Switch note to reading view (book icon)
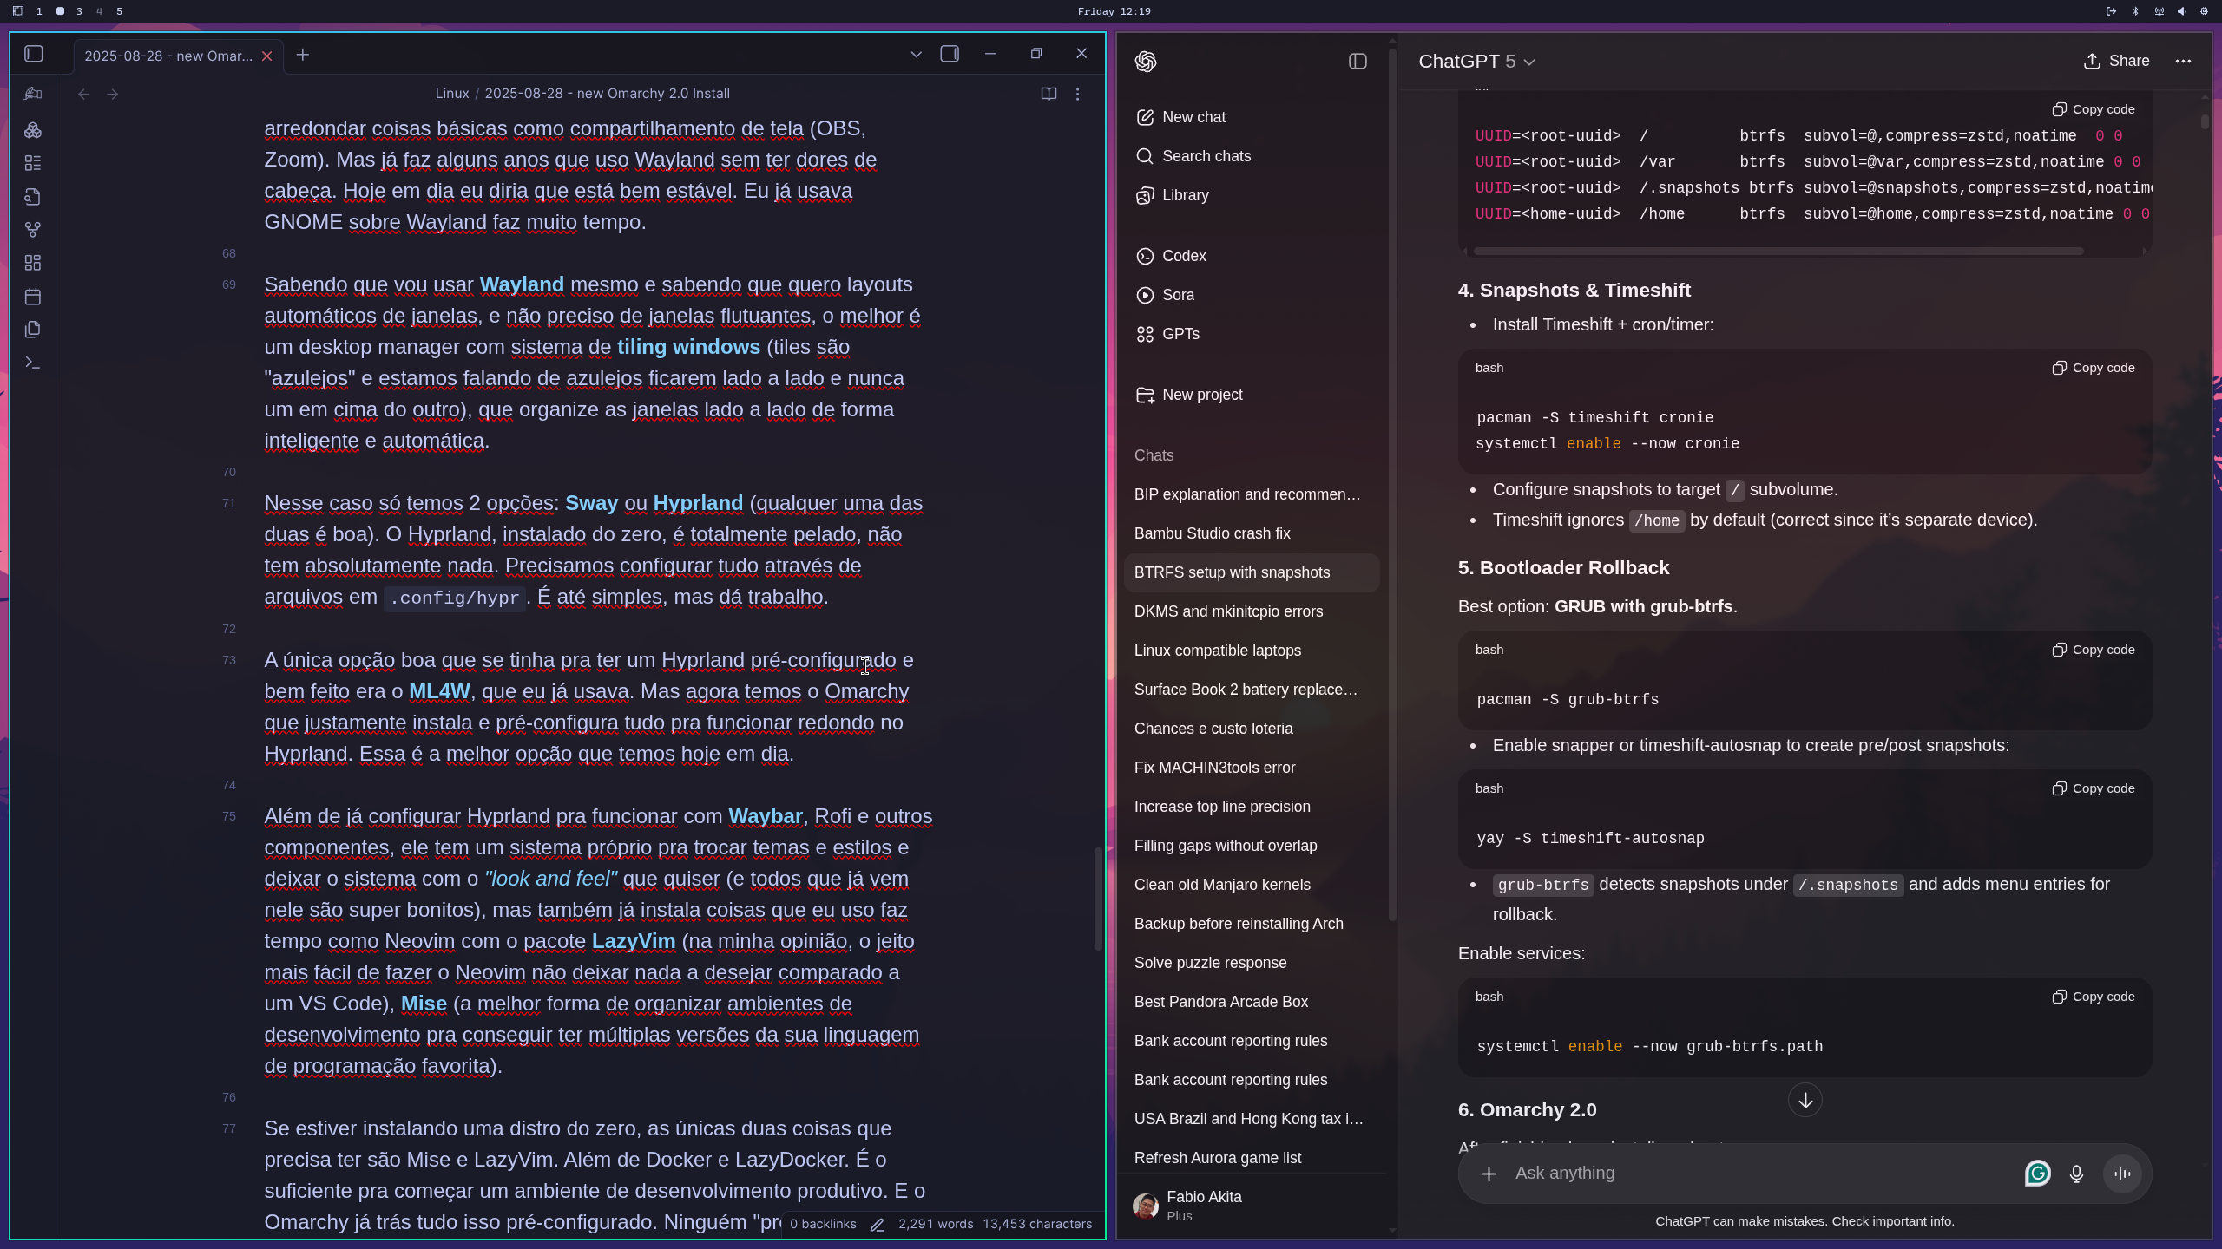 pos(1049,94)
